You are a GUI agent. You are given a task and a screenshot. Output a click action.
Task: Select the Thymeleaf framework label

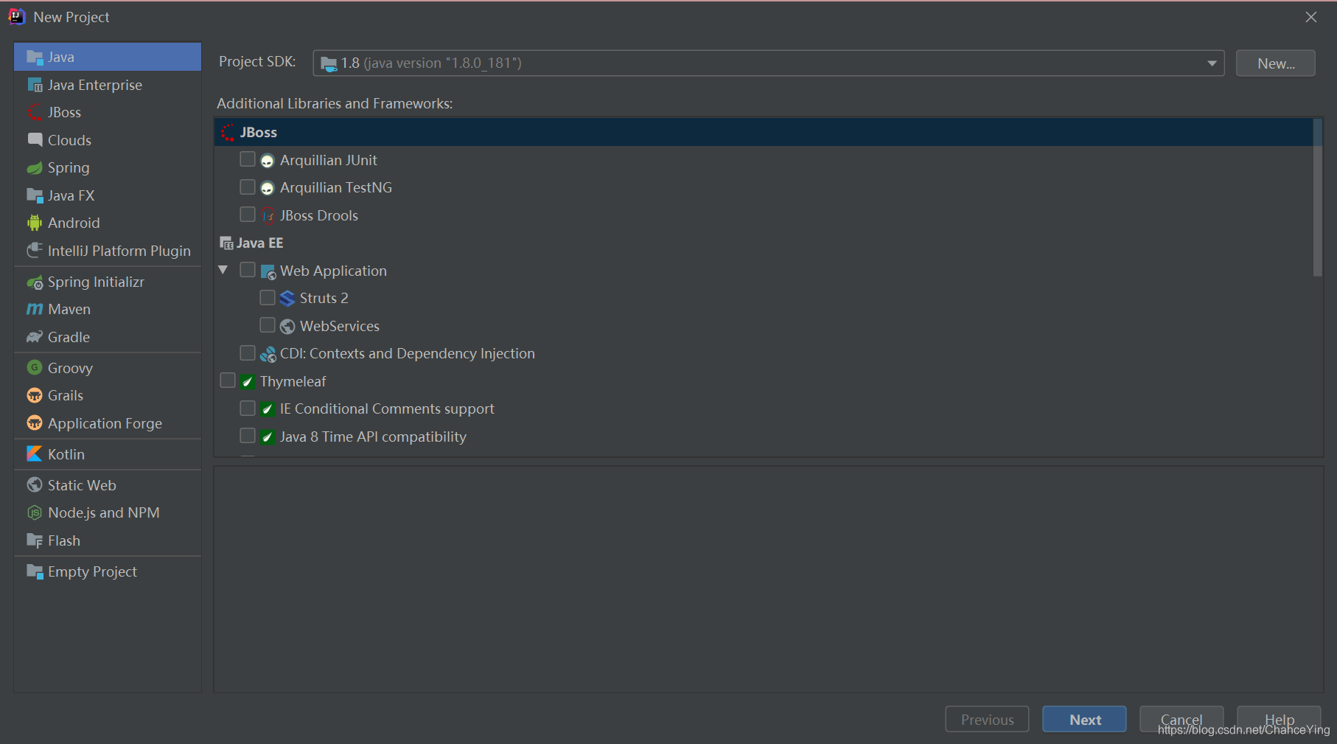[x=293, y=381]
